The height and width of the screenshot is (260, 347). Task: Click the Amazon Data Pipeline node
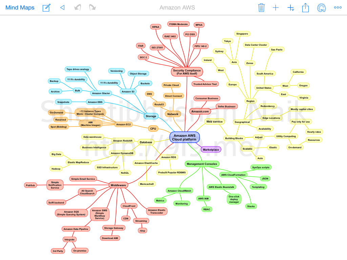[x=76, y=229]
